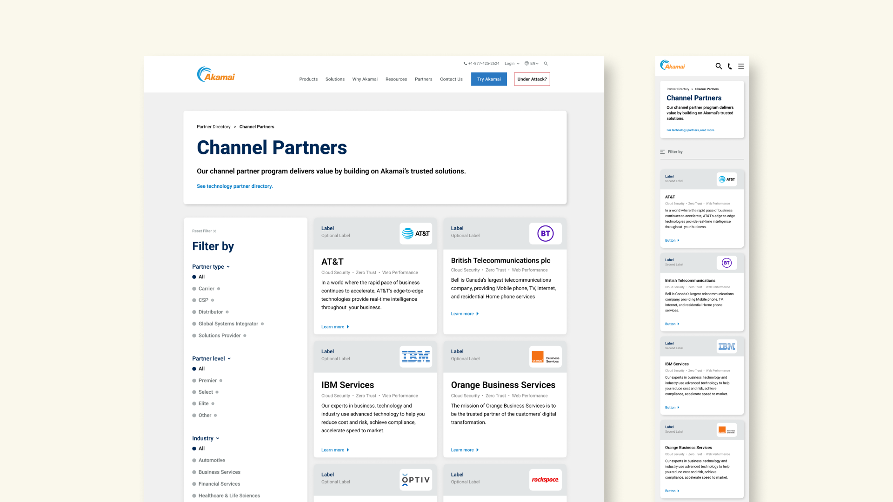Open the Login dropdown in header
The width and height of the screenshot is (893, 502).
coord(512,64)
